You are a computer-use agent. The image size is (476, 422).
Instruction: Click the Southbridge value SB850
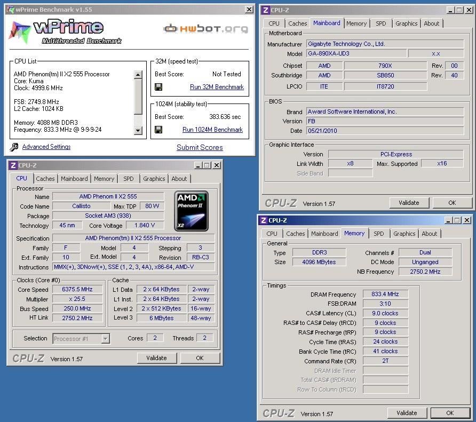385,75
